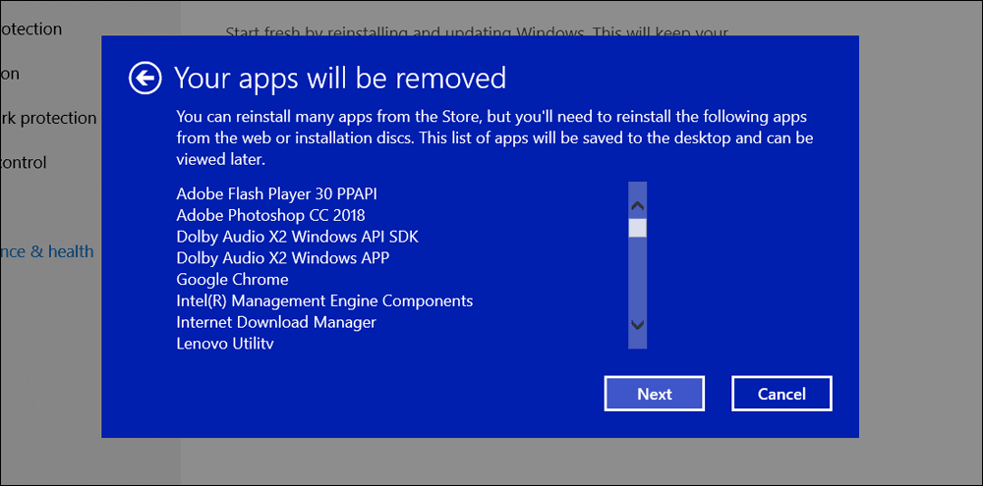The height and width of the screenshot is (486, 983).
Task: Select Internet Download Manager entry
Action: point(276,322)
